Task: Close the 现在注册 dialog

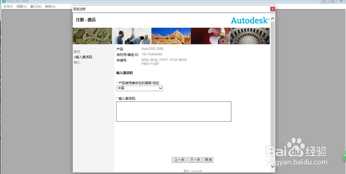Action: pos(273,9)
